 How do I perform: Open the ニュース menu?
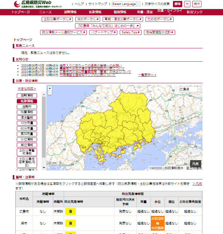point(45,12)
